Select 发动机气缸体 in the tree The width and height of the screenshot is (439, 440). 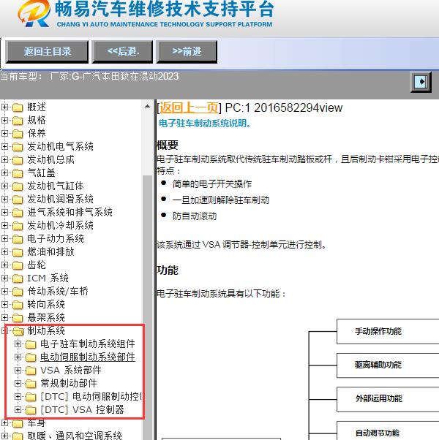[x=56, y=186]
